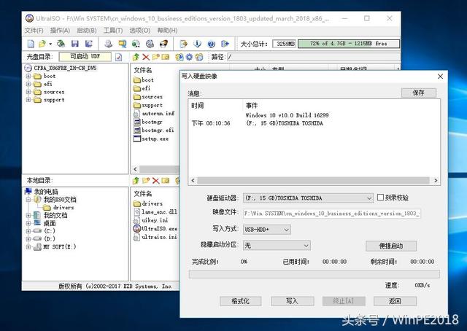The width and height of the screenshot is (467, 331).
Task: Click the Compress ISO disc icon
Action: point(150,44)
